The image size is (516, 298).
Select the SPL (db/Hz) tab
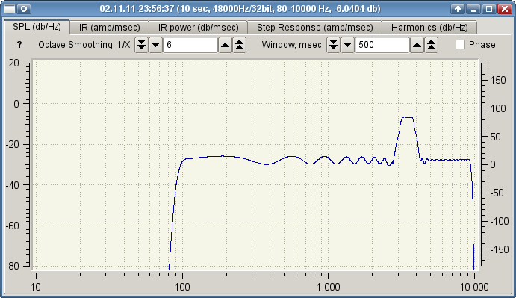[x=37, y=27]
